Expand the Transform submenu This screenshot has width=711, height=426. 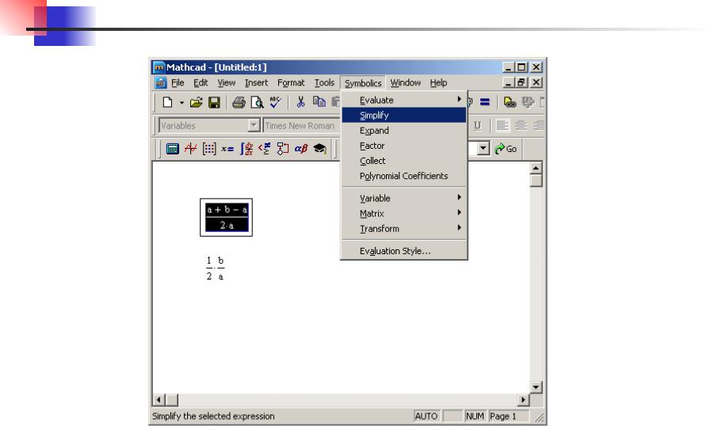point(404,228)
